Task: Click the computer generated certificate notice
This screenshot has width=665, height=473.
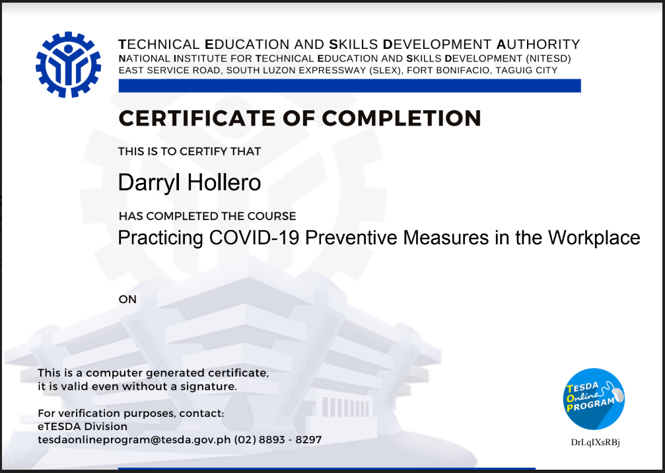Action: tap(153, 379)
